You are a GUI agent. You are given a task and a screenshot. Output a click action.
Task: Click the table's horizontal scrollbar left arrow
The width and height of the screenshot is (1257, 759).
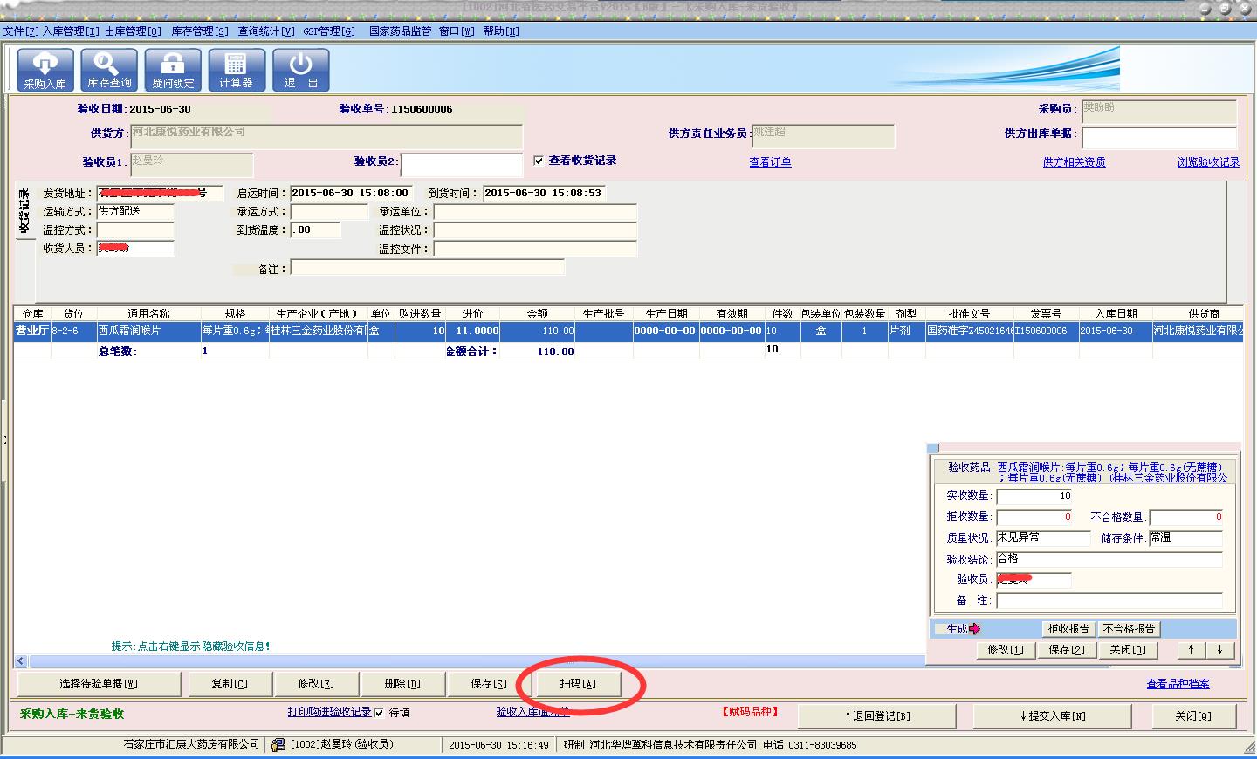coord(21,661)
